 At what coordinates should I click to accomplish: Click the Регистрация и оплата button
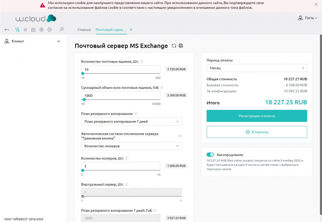pyautogui.click(x=257, y=116)
